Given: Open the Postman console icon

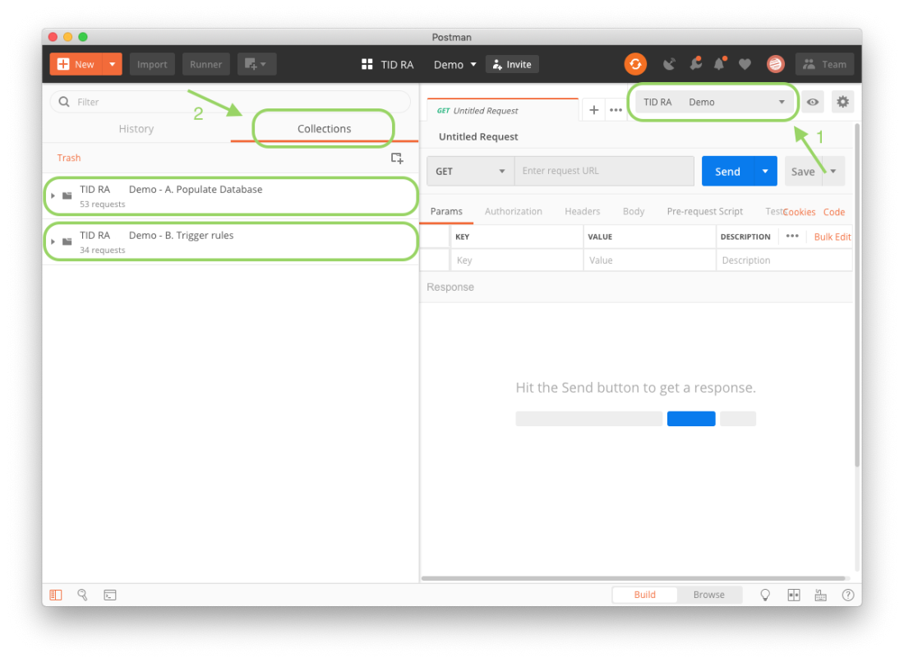Looking at the screenshot, I should pos(109,595).
